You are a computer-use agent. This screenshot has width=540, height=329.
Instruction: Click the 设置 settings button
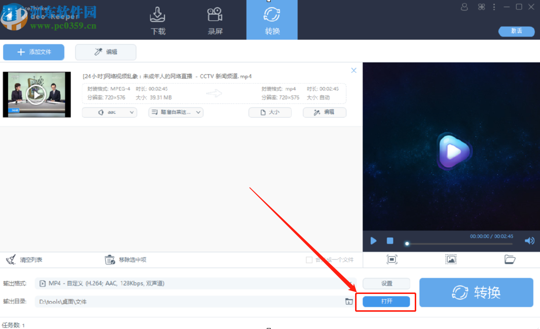[387, 284]
